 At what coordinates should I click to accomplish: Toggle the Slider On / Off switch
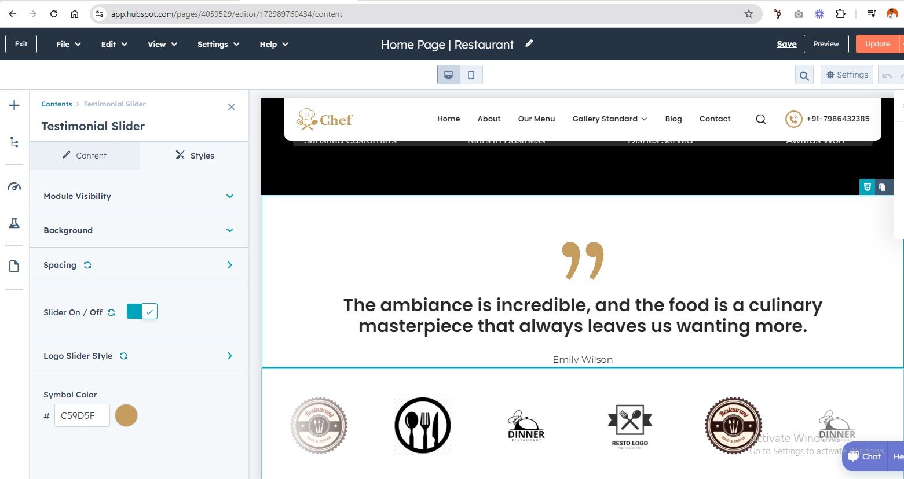[x=142, y=312]
